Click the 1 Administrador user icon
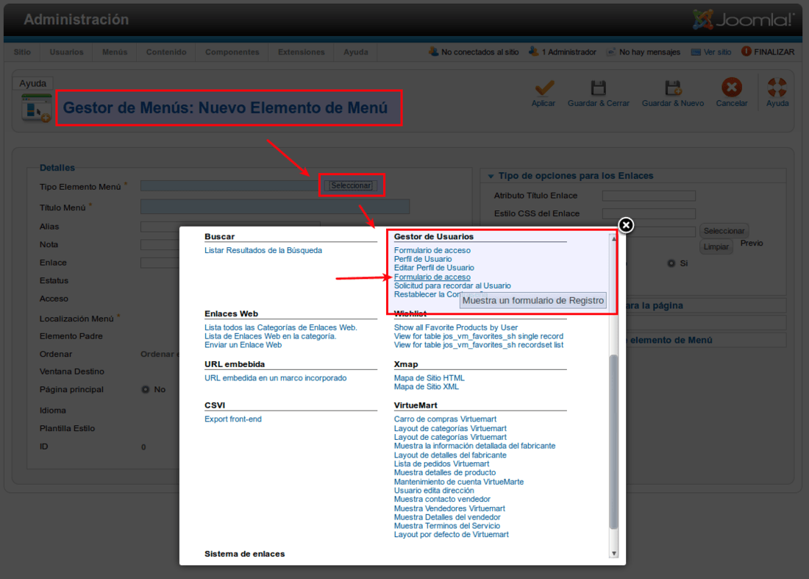Viewport: 809px width, 579px height. [533, 51]
